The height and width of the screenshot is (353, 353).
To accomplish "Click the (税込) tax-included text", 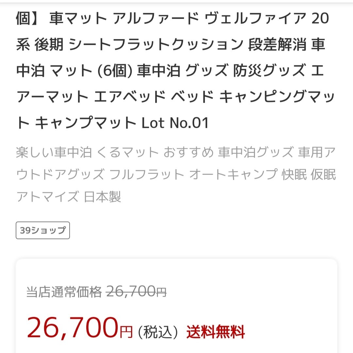I will click(159, 333).
